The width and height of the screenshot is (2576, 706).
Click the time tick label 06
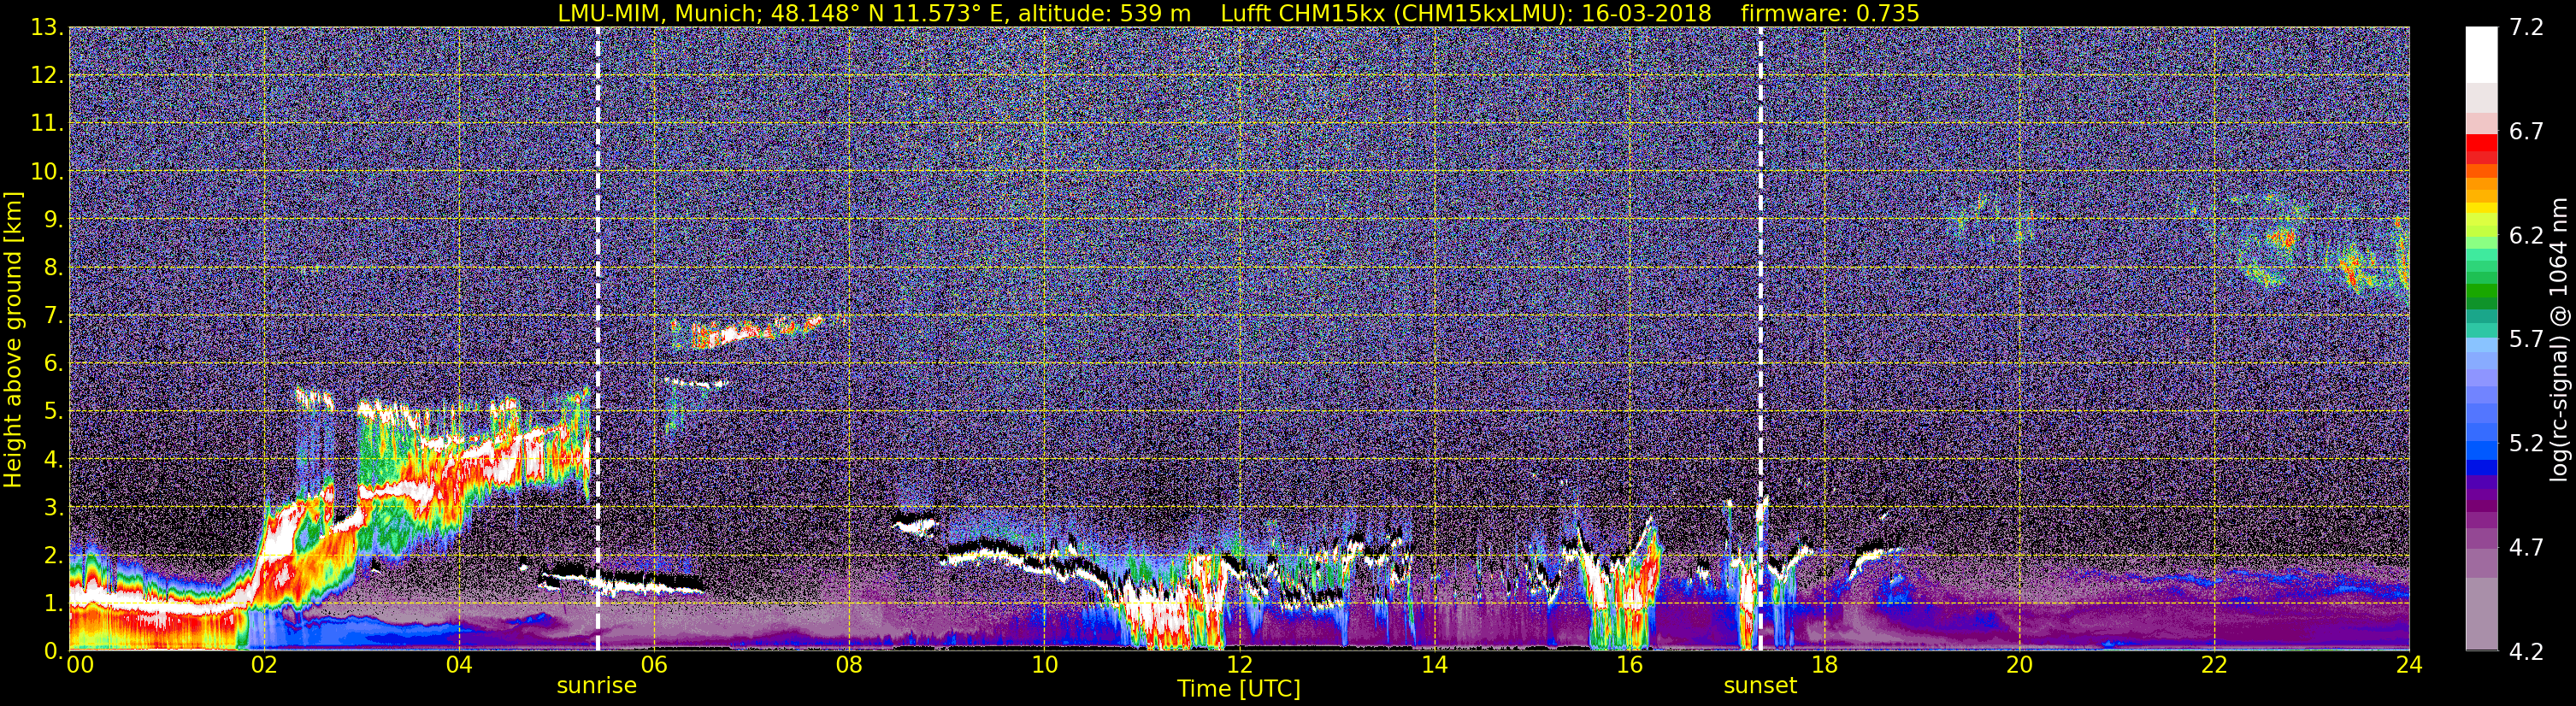tap(654, 665)
